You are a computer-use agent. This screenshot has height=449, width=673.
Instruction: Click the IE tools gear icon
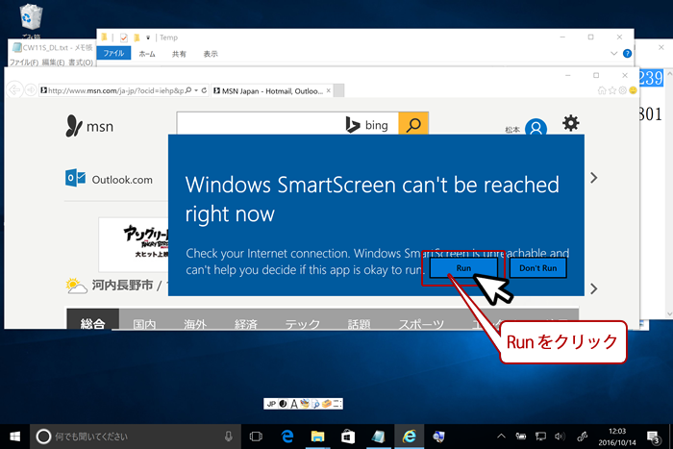[623, 90]
